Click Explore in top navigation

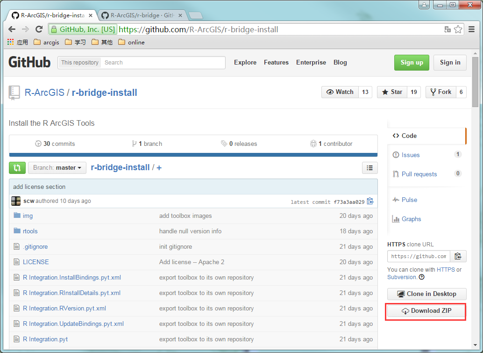[245, 62]
